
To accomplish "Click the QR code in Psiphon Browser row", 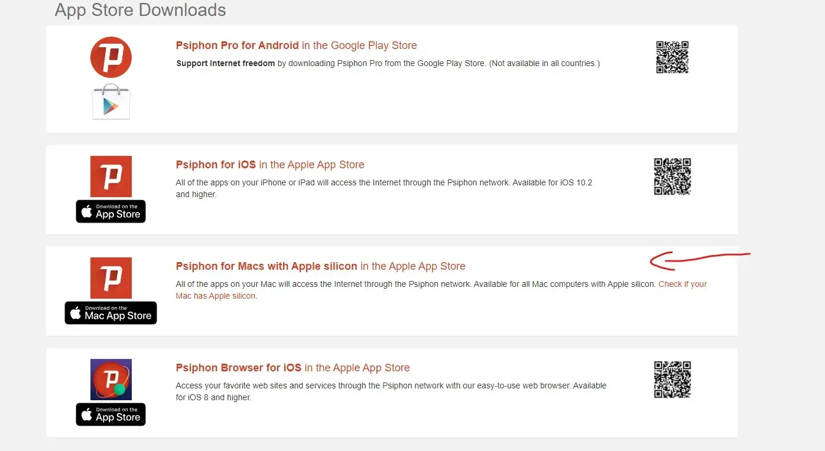I will 673,380.
